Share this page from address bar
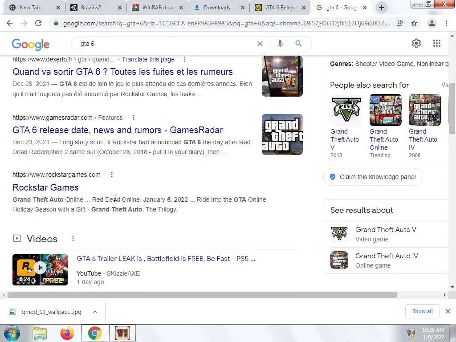456x342 pixels. [400, 23]
